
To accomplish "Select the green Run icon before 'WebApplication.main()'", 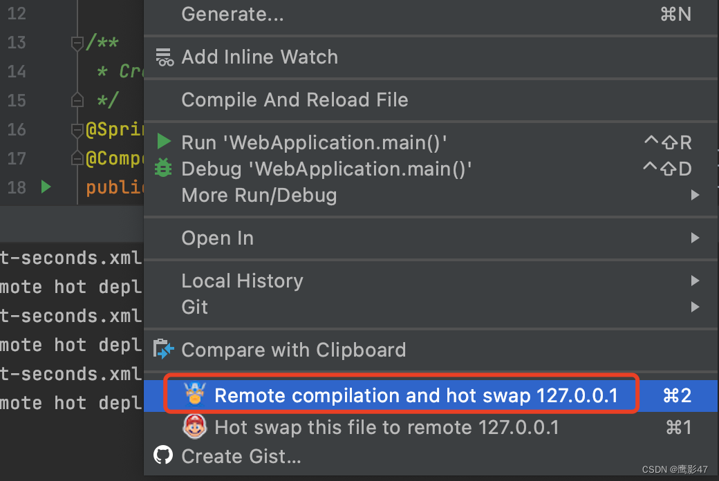I will (x=164, y=142).
